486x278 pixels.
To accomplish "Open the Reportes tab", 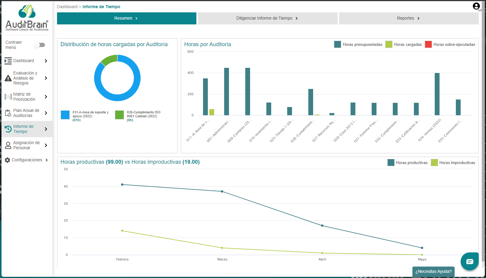I will (x=408, y=18).
